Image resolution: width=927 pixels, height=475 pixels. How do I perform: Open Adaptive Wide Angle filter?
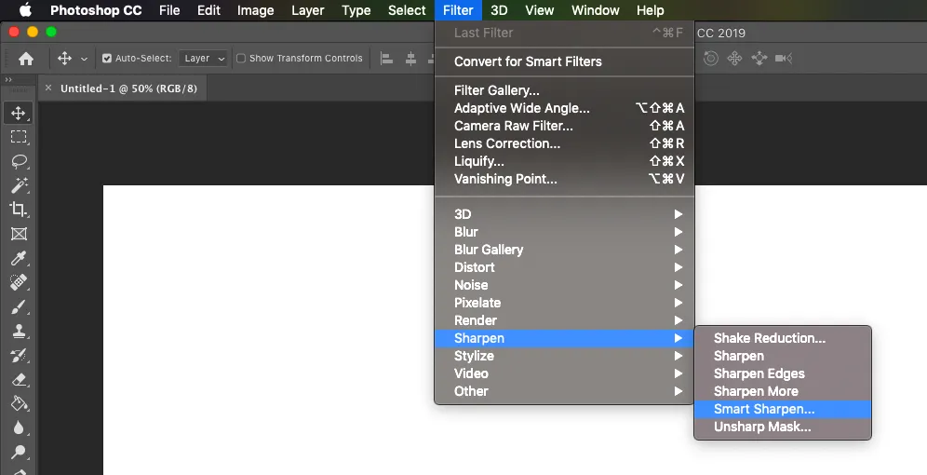point(564,108)
